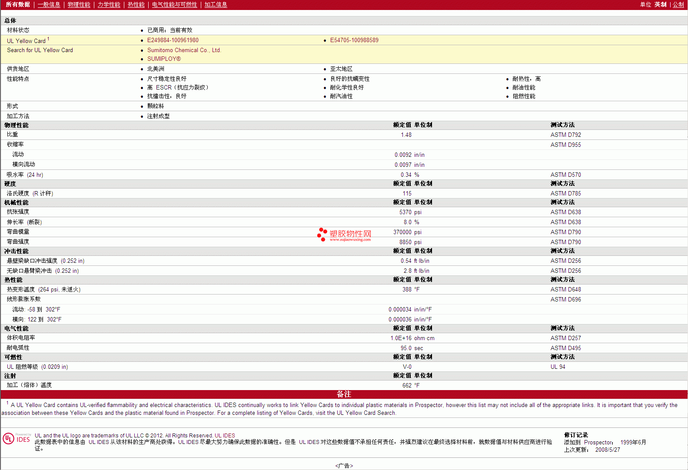Search Sumitomo Chemical Co., Ltd. link
Screen dimensions: 688x470
(184, 50)
